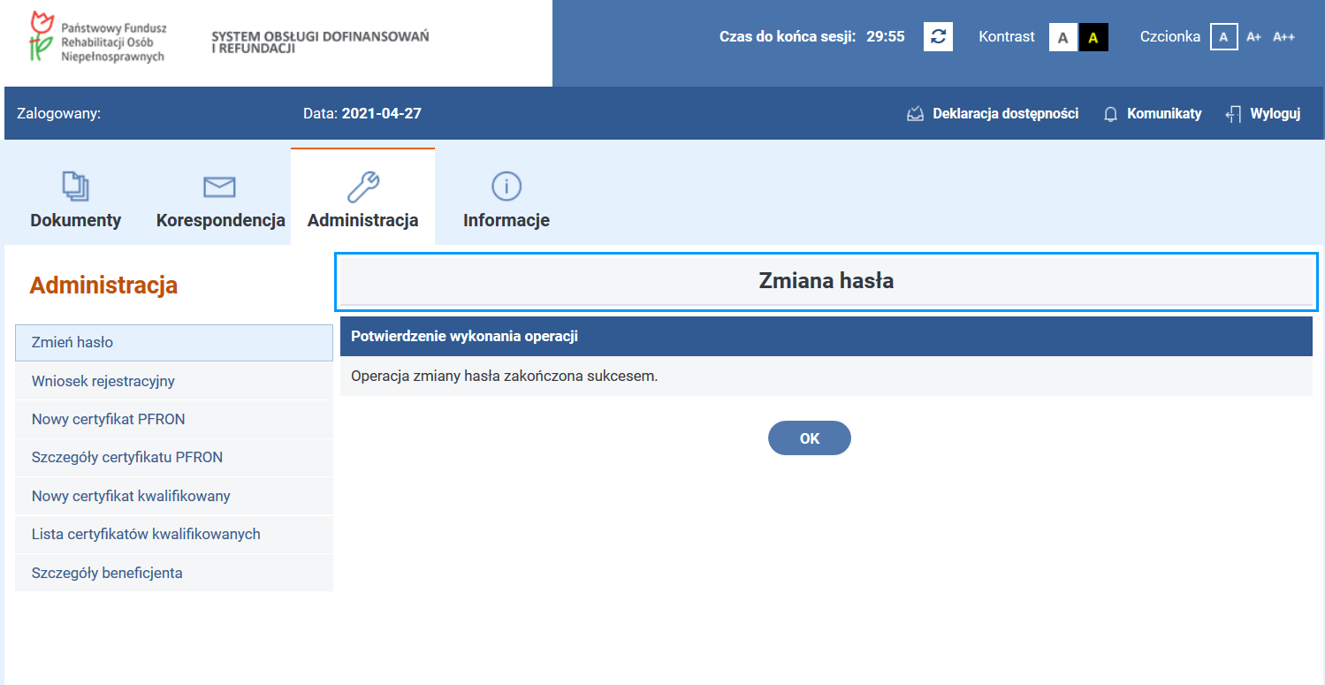Select Zmień hasło in the sidebar
Screen dimensions: 1325x685
174,343
